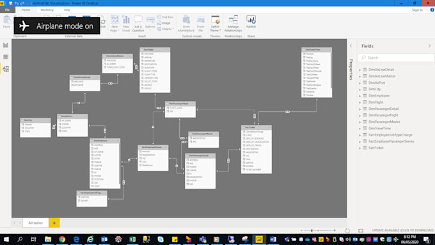Expand DimEmployee in Fields
The height and width of the screenshot is (245, 435).
pyautogui.click(x=360, y=96)
